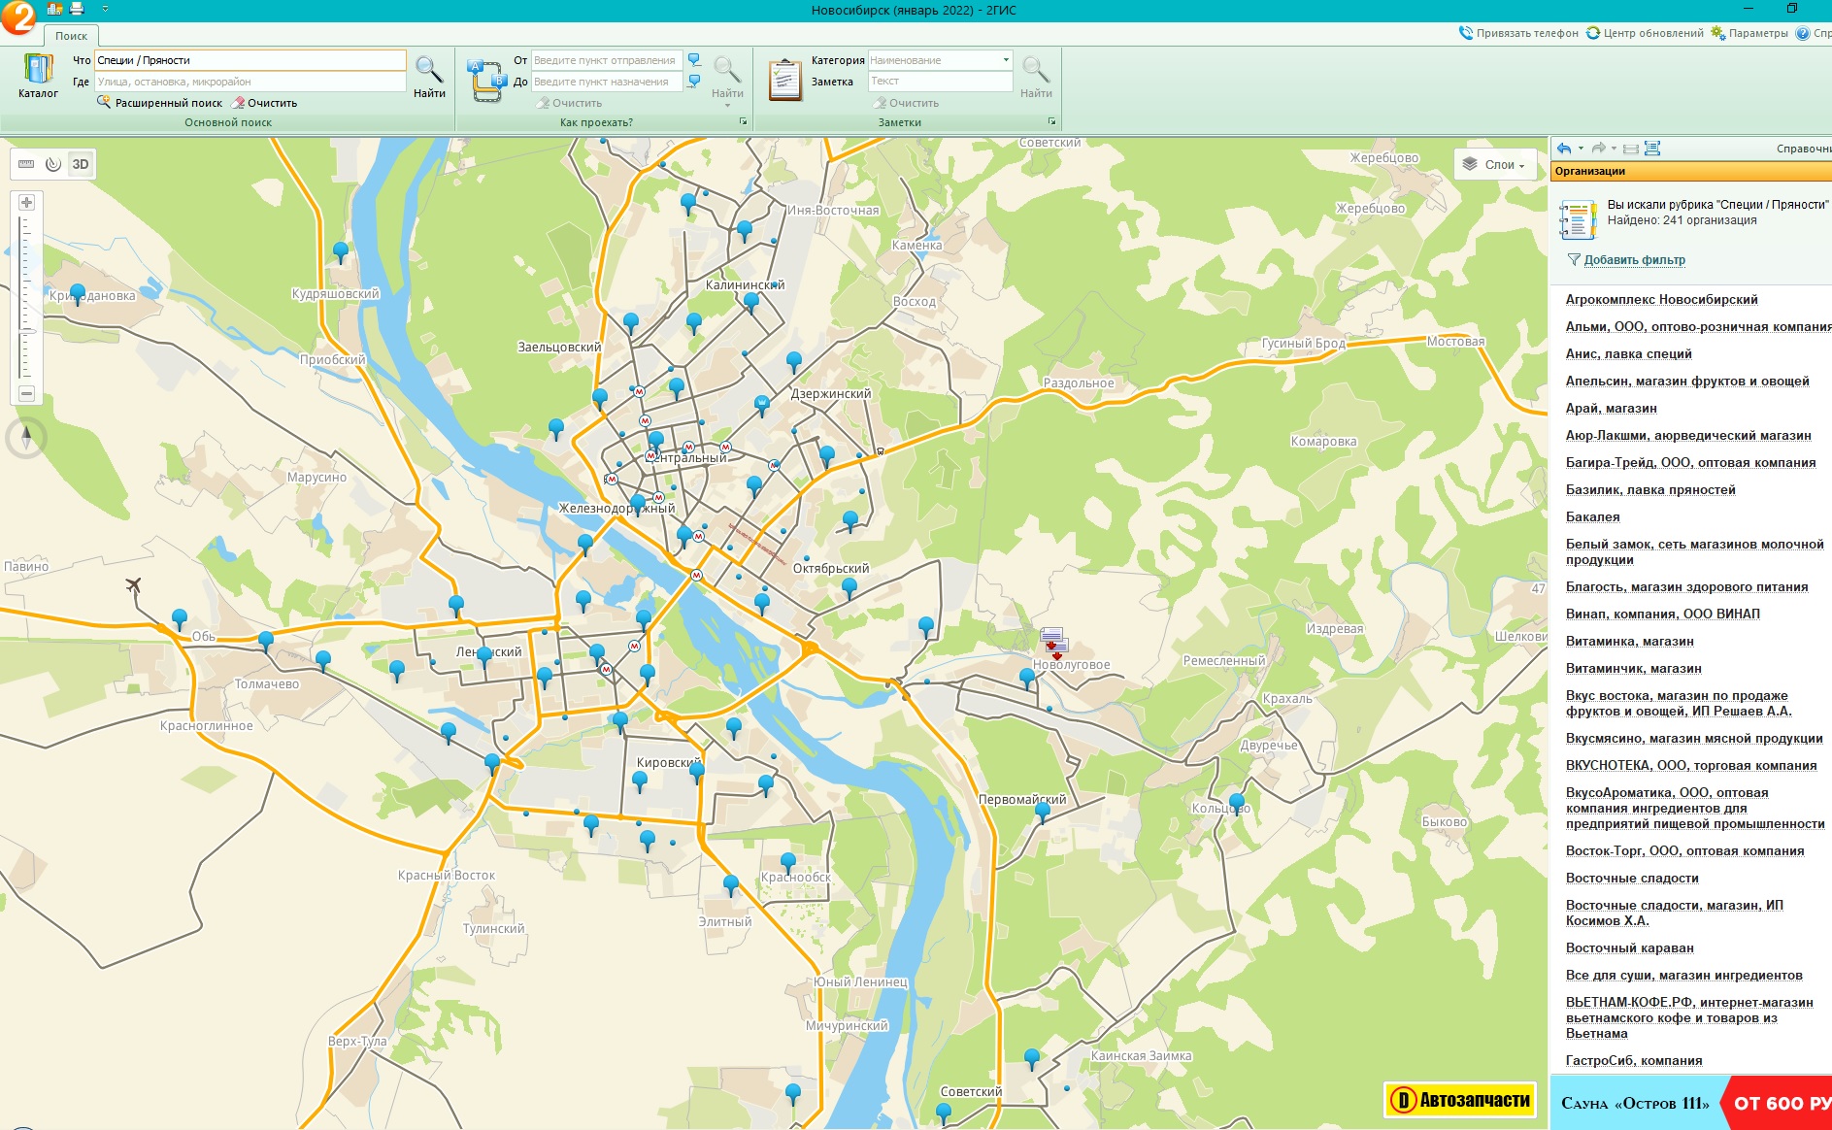Expand Заметки group dialog launcher
The image size is (1832, 1130).
click(x=1051, y=122)
